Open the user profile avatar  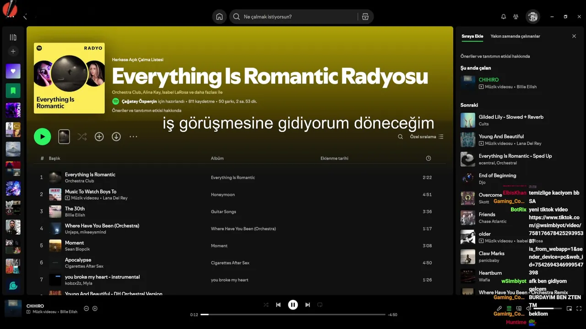(x=532, y=17)
